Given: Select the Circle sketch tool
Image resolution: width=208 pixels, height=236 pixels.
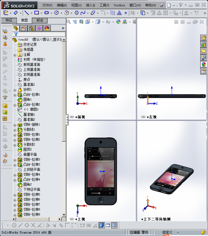Looking at the screenshot, I should pos(57,13).
